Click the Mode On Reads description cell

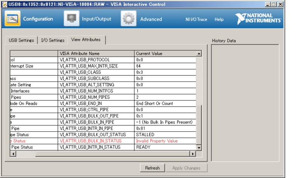pos(34,104)
